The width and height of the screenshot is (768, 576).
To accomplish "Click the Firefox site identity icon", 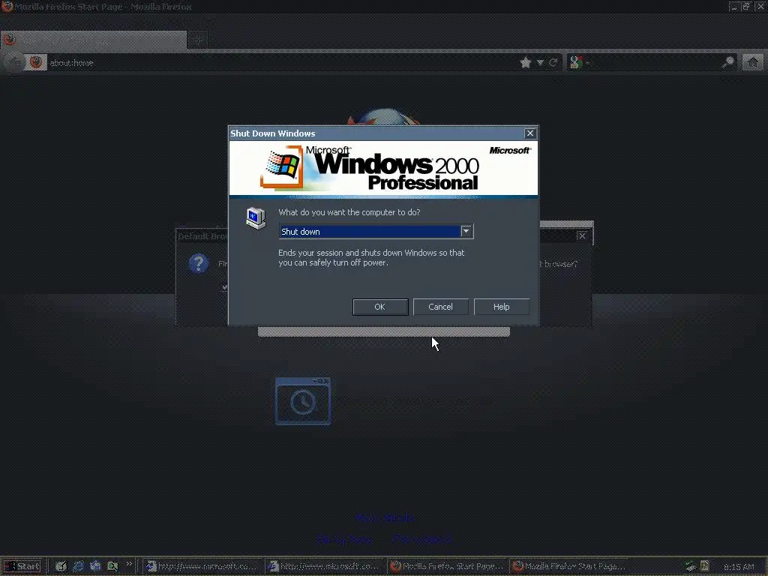I will pos(35,62).
